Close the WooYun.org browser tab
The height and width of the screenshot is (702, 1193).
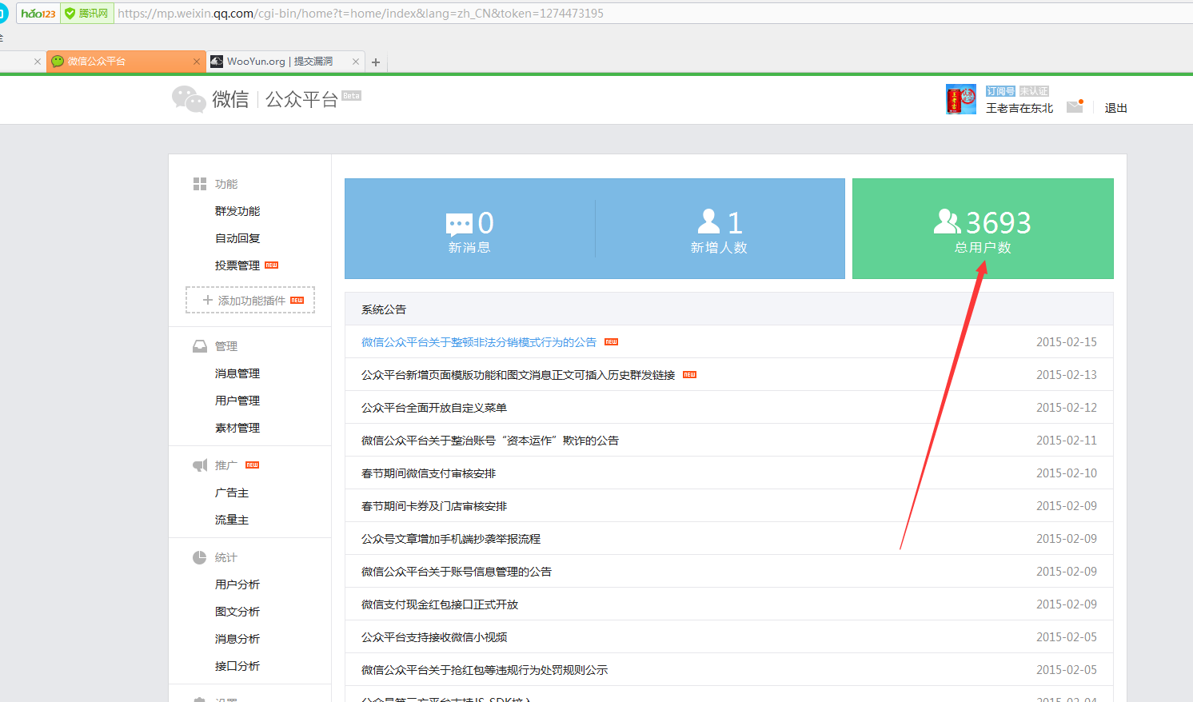click(356, 62)
